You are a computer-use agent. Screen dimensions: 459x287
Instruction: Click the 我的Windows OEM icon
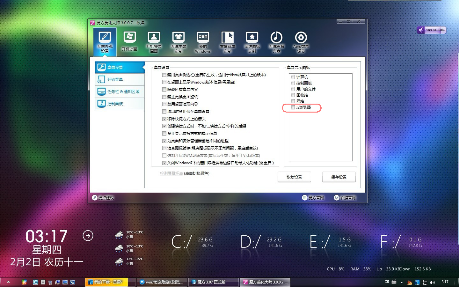click(203, 41)
